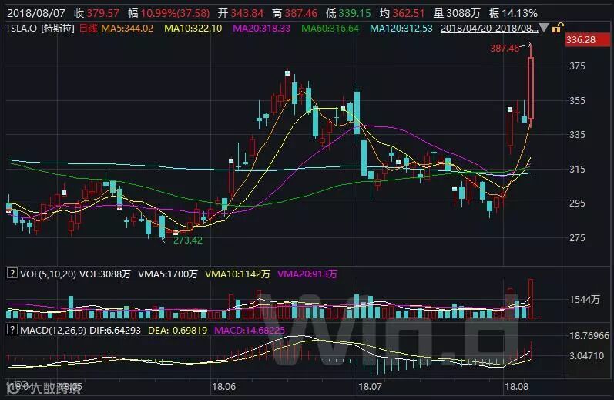Select the low price 339.15
Image resolution: width=614 pixels, height=400 pixels.
(x=354, y=13)
